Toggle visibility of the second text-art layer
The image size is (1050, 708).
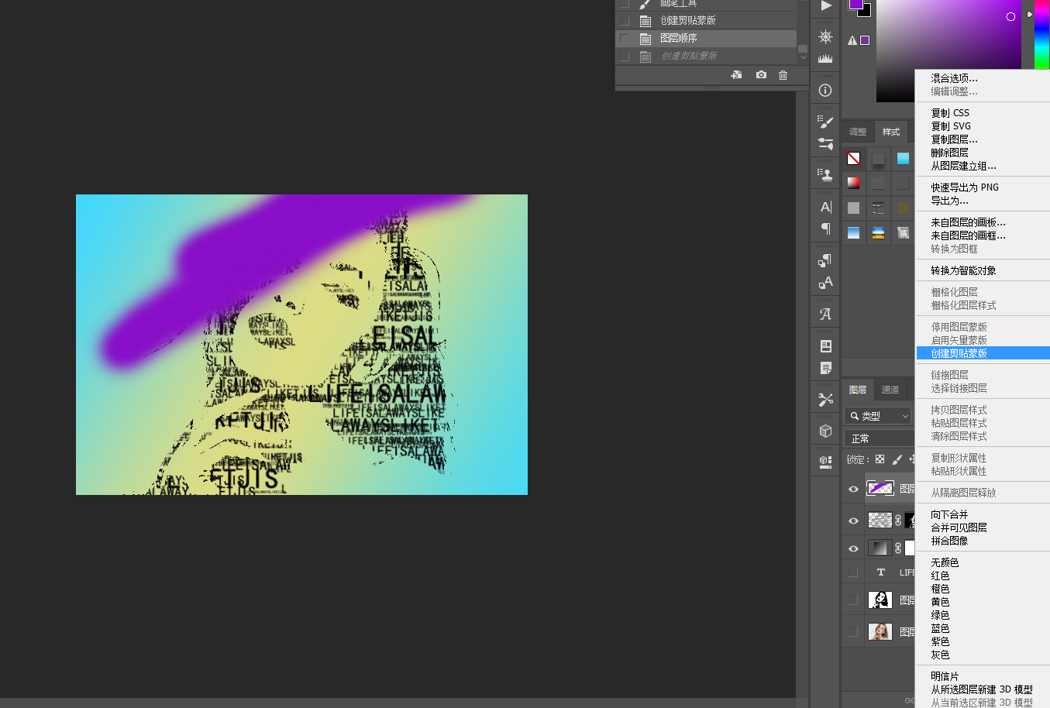852,520
